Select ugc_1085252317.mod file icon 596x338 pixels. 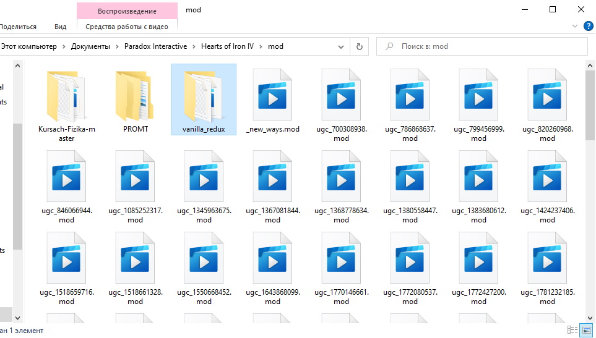tap(136, 176)
